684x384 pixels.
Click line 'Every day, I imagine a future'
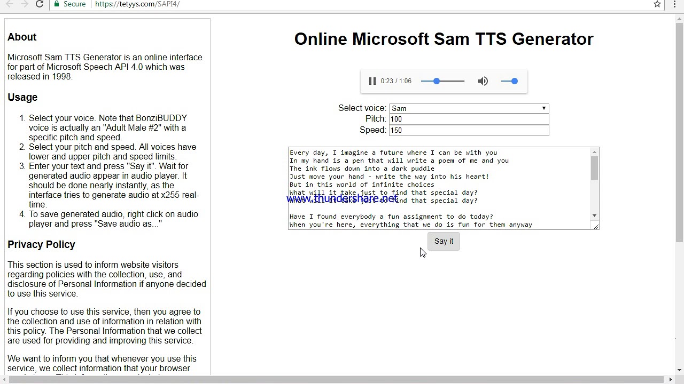(x=393, y=153)
